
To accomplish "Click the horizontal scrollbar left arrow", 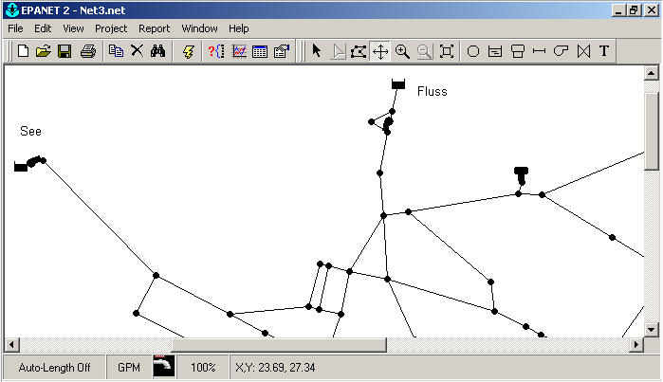I will coord(11,345).
